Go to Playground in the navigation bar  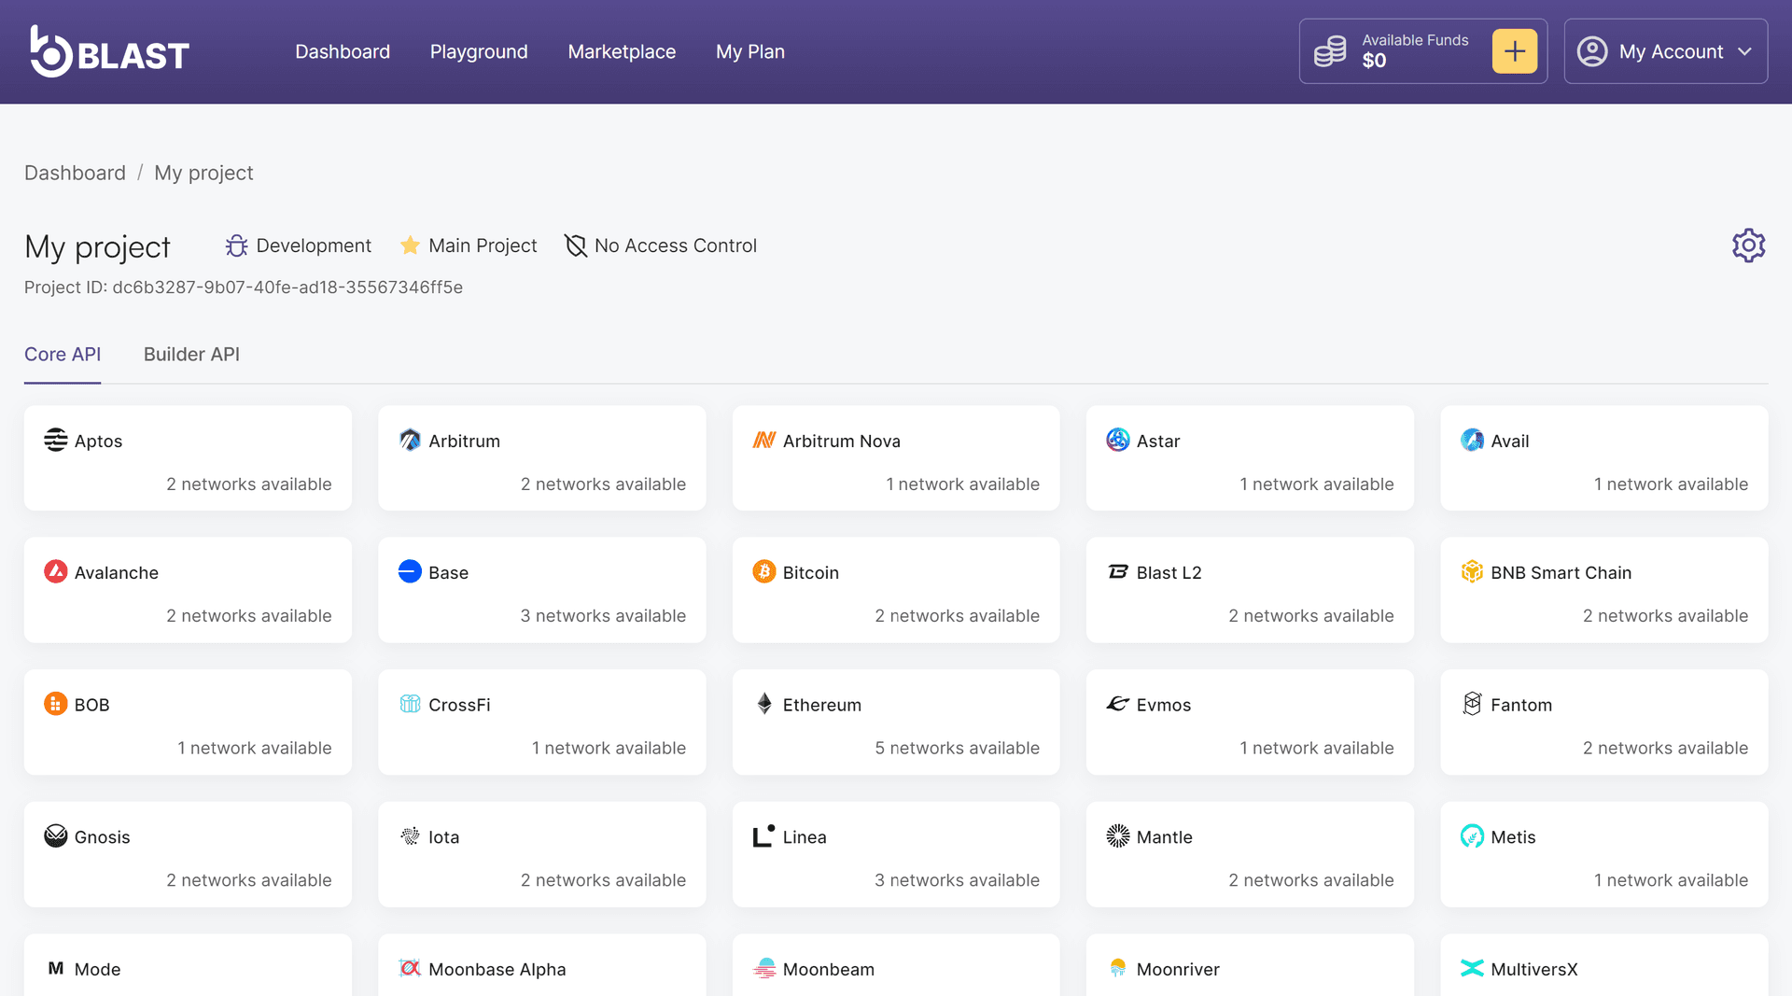tap(479, 51)
